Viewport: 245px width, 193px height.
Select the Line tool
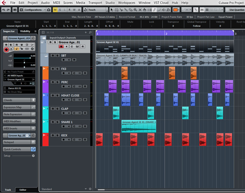tap(159, 10)
